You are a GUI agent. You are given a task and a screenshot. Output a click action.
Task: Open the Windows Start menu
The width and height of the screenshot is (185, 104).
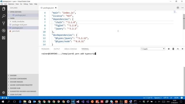pyautogui.click(x=3, y=101)
